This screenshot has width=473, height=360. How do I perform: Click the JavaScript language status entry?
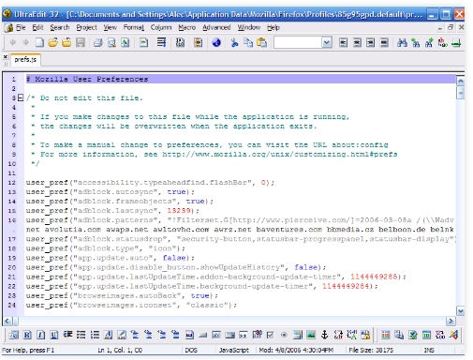coord(234,351)
